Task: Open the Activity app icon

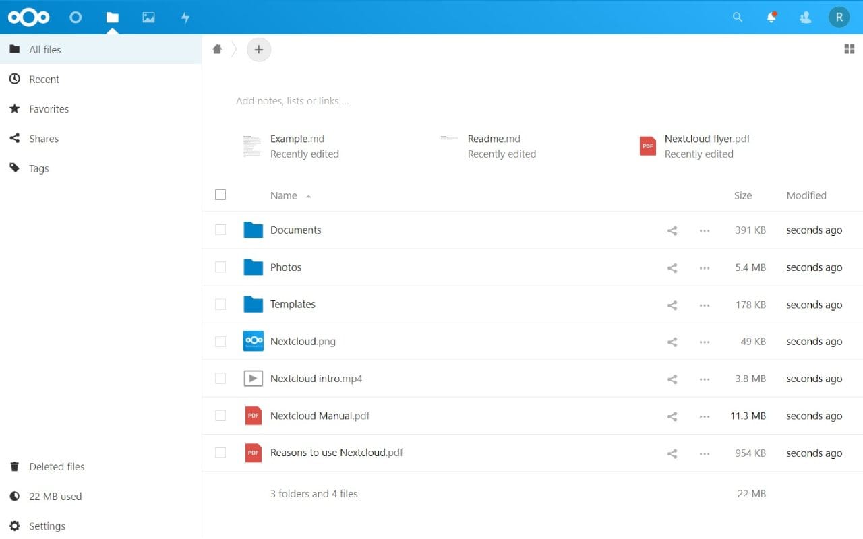Action: [x=185, y=18]
